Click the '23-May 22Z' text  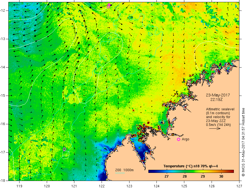point(216,121)
